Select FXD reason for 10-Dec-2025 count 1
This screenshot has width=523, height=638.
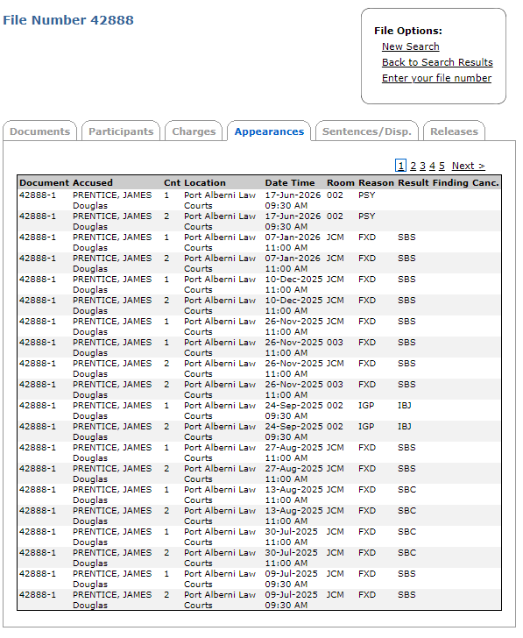tap(367, 280)
